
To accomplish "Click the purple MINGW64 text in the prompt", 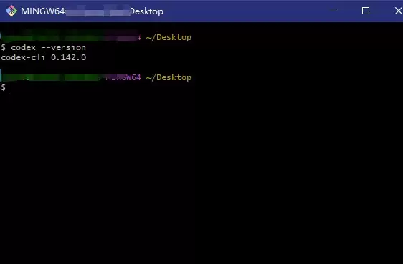I will [x=123, y=77].
